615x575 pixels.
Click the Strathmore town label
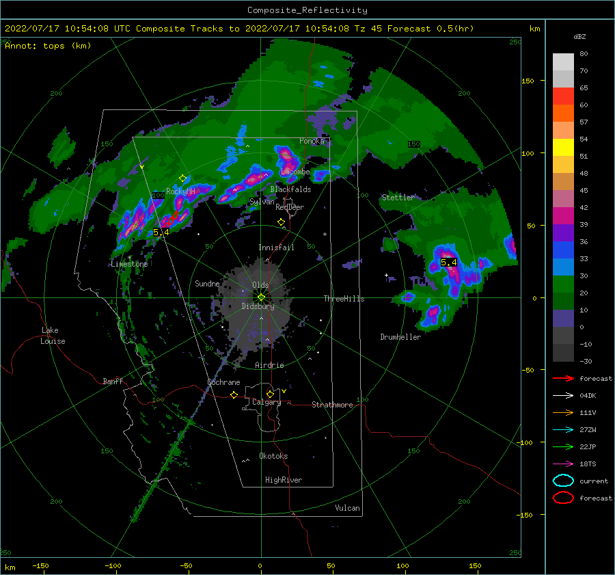tap(332, 405)
